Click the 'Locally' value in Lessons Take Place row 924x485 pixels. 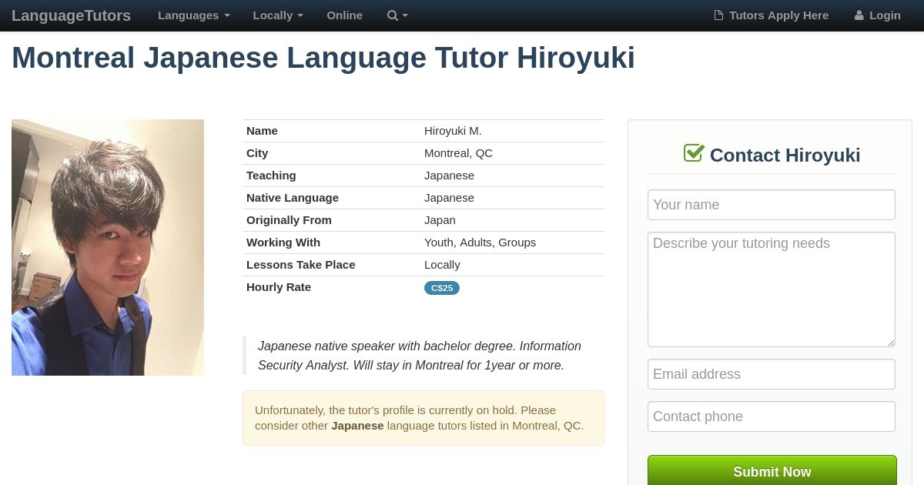click(442, 265)
